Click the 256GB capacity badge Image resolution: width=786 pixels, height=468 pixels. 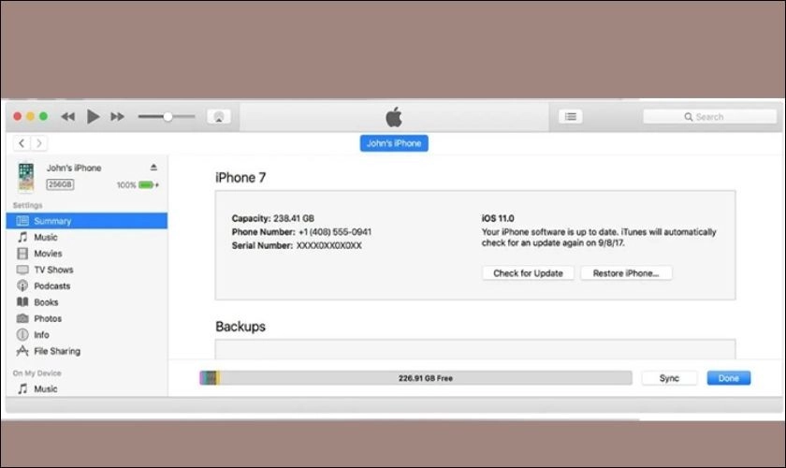60,184
